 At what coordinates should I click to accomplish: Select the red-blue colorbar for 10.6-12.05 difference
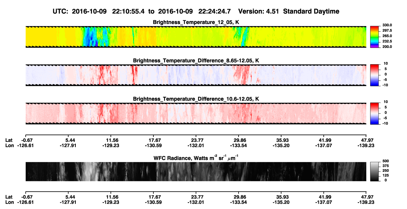tap(375, 113)
